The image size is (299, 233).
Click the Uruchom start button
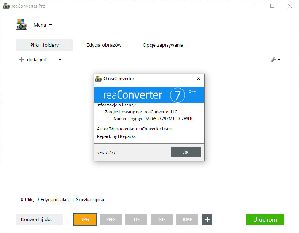tap(265, 219)
